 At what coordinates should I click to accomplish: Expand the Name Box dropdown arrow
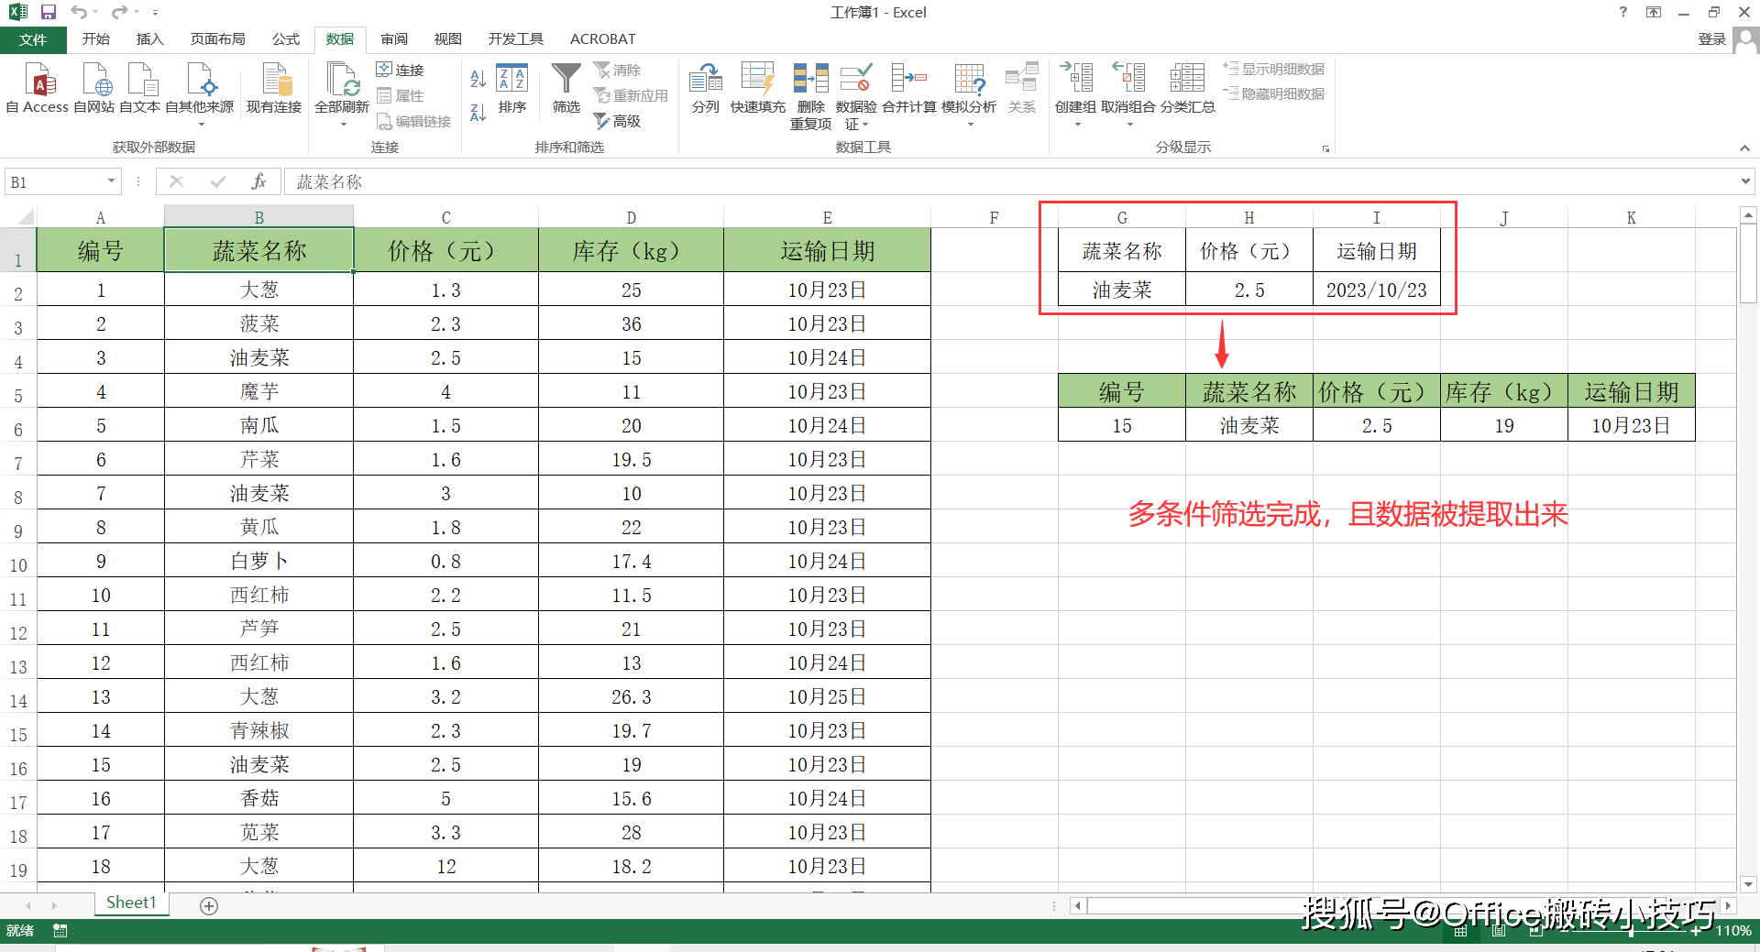click(x=112, y=181)
